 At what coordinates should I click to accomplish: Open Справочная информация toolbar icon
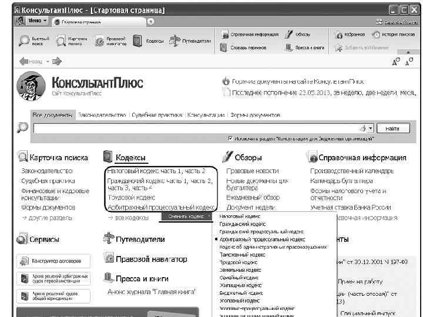coord(224,34)
